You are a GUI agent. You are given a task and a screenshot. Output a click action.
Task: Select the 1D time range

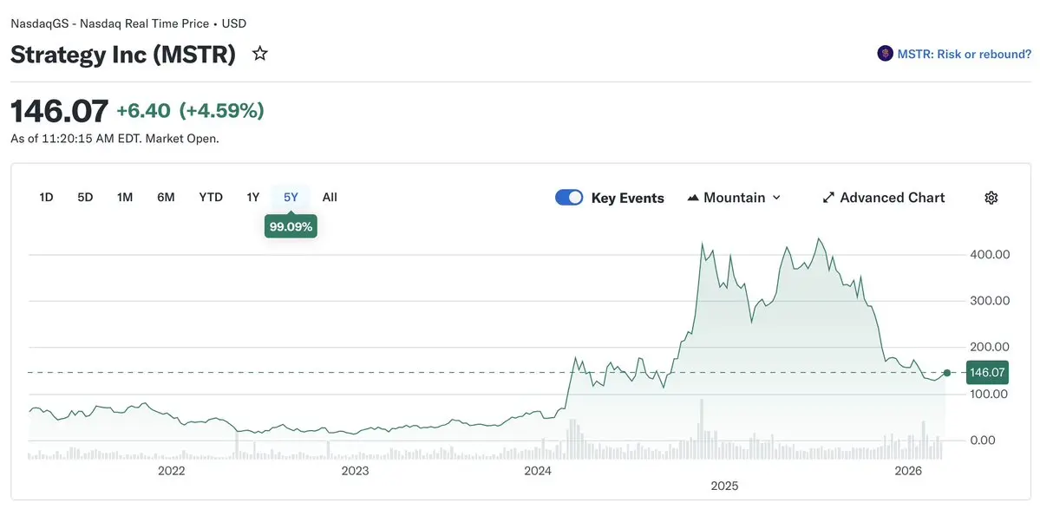(x=47, y=198)
